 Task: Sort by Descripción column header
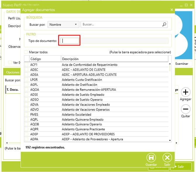[114, 59]
